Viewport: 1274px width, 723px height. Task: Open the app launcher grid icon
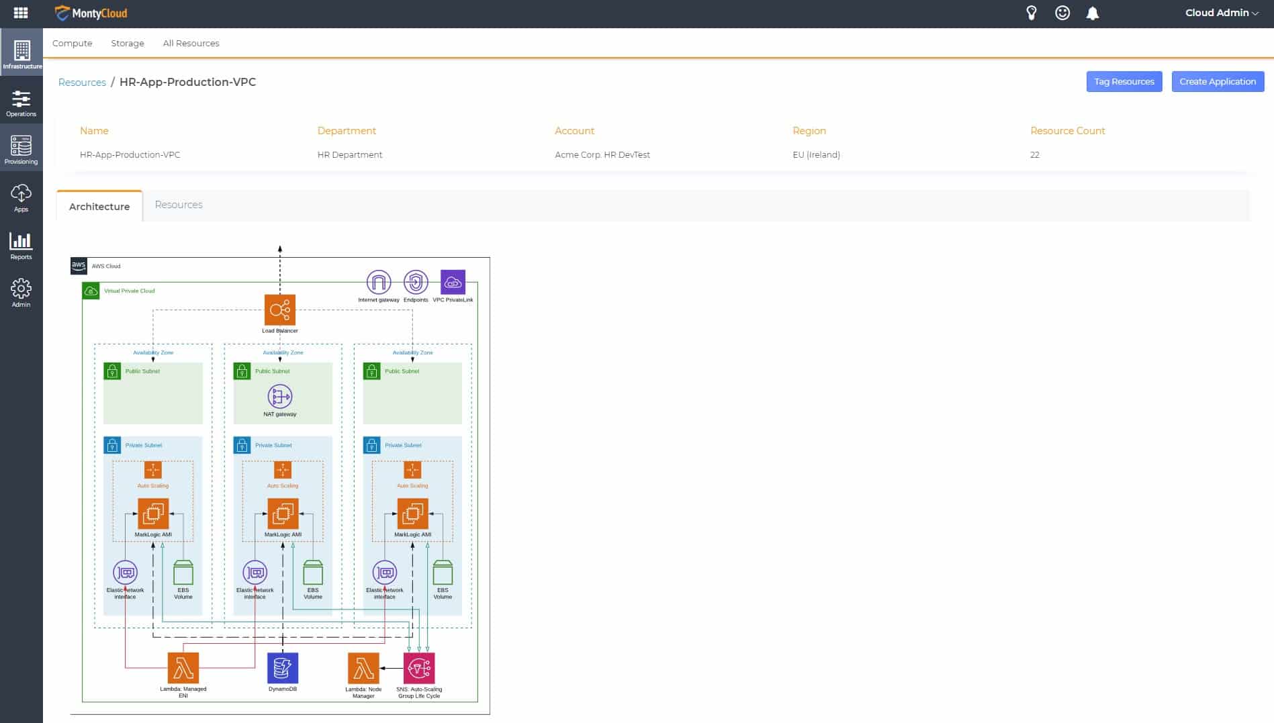[x=21, y=13]
